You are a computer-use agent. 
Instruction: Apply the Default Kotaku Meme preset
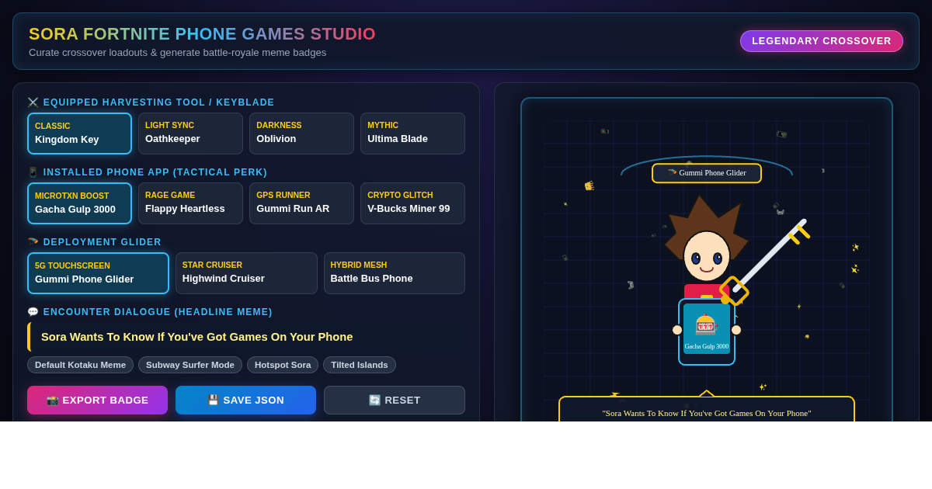click(80, 365)
